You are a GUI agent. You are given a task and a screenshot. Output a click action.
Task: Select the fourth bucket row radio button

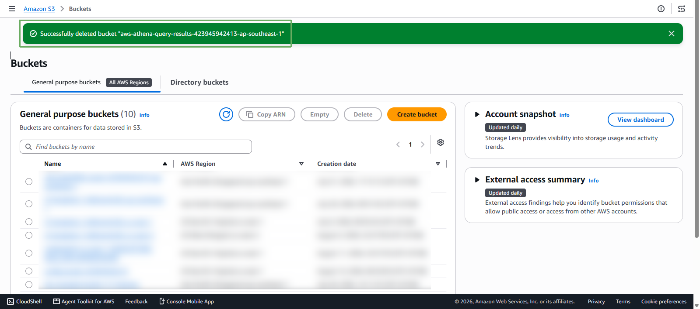29,235
